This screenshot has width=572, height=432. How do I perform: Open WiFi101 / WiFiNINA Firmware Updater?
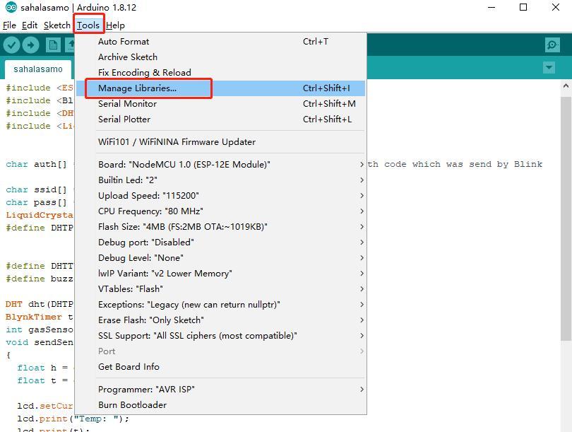point(220,141)
